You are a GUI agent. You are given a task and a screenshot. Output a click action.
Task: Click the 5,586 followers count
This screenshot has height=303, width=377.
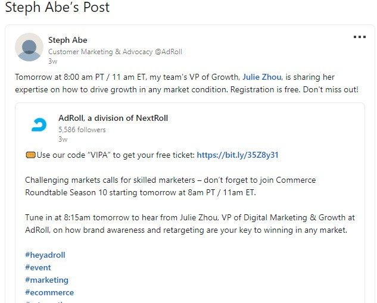pyautogui.click(x=82, y=129)
